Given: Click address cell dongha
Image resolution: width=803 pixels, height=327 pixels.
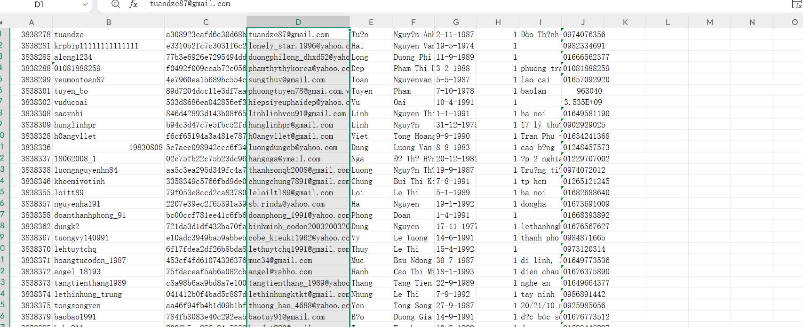Looking at the screenshot, I should 540,204.
